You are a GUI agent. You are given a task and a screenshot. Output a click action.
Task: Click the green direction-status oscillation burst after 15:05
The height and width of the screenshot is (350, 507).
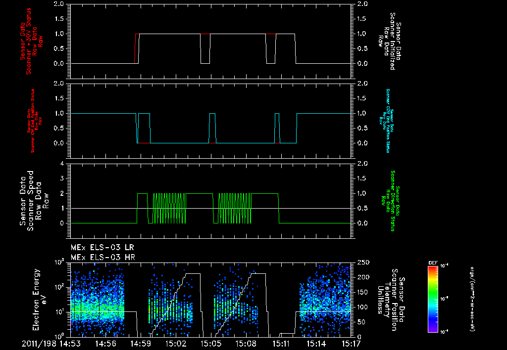tap(235, 208)
